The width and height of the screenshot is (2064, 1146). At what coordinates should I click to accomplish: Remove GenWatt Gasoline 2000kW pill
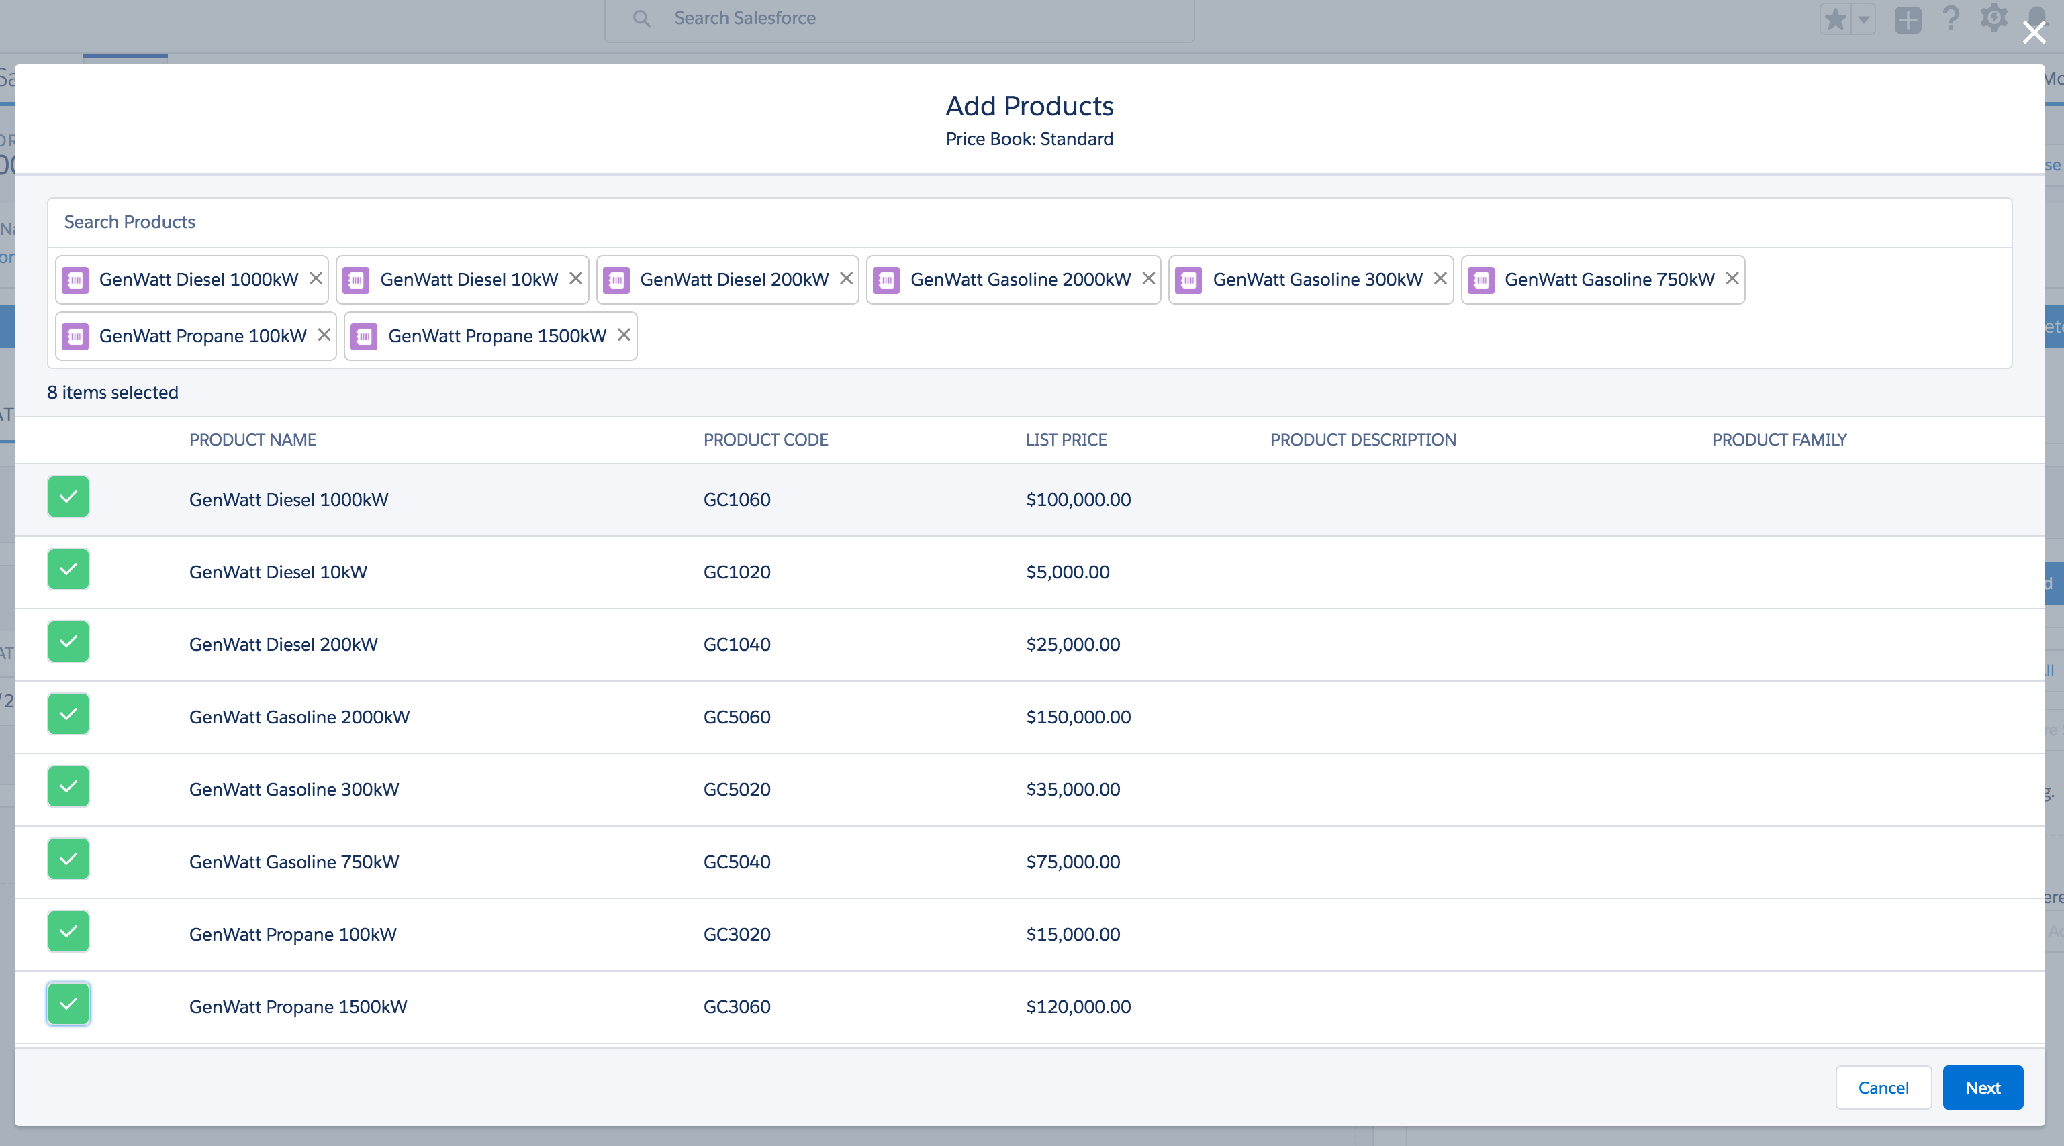click(x=1148, y=278)
